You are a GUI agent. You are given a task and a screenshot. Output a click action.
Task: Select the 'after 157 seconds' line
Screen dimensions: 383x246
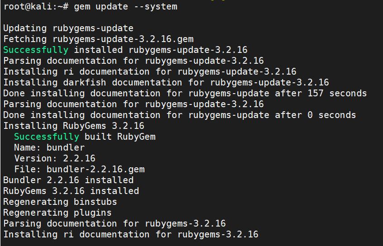pos(185,93)
